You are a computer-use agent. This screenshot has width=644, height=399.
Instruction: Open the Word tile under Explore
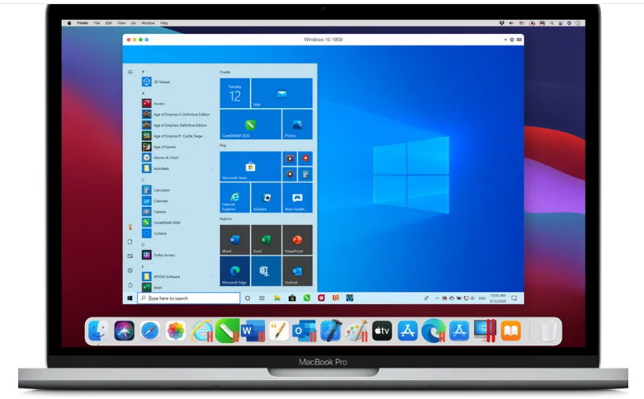(235, 240)
